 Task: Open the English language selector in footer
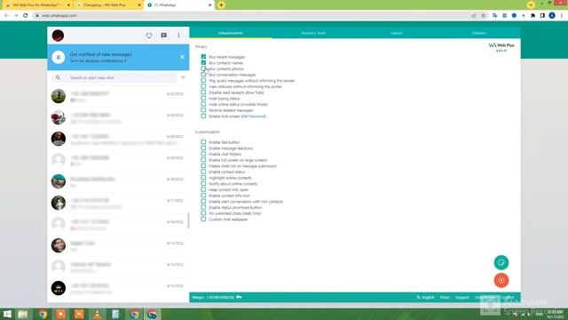(425, 298)
